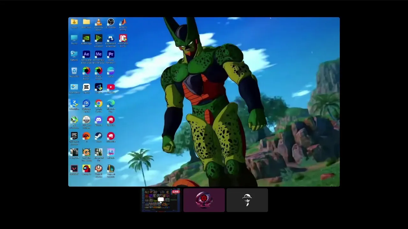The height and width of the screenshot is (229, 408).
Task: Launch the NVIDIA App shortcut
Action: (x=86, y=39)
